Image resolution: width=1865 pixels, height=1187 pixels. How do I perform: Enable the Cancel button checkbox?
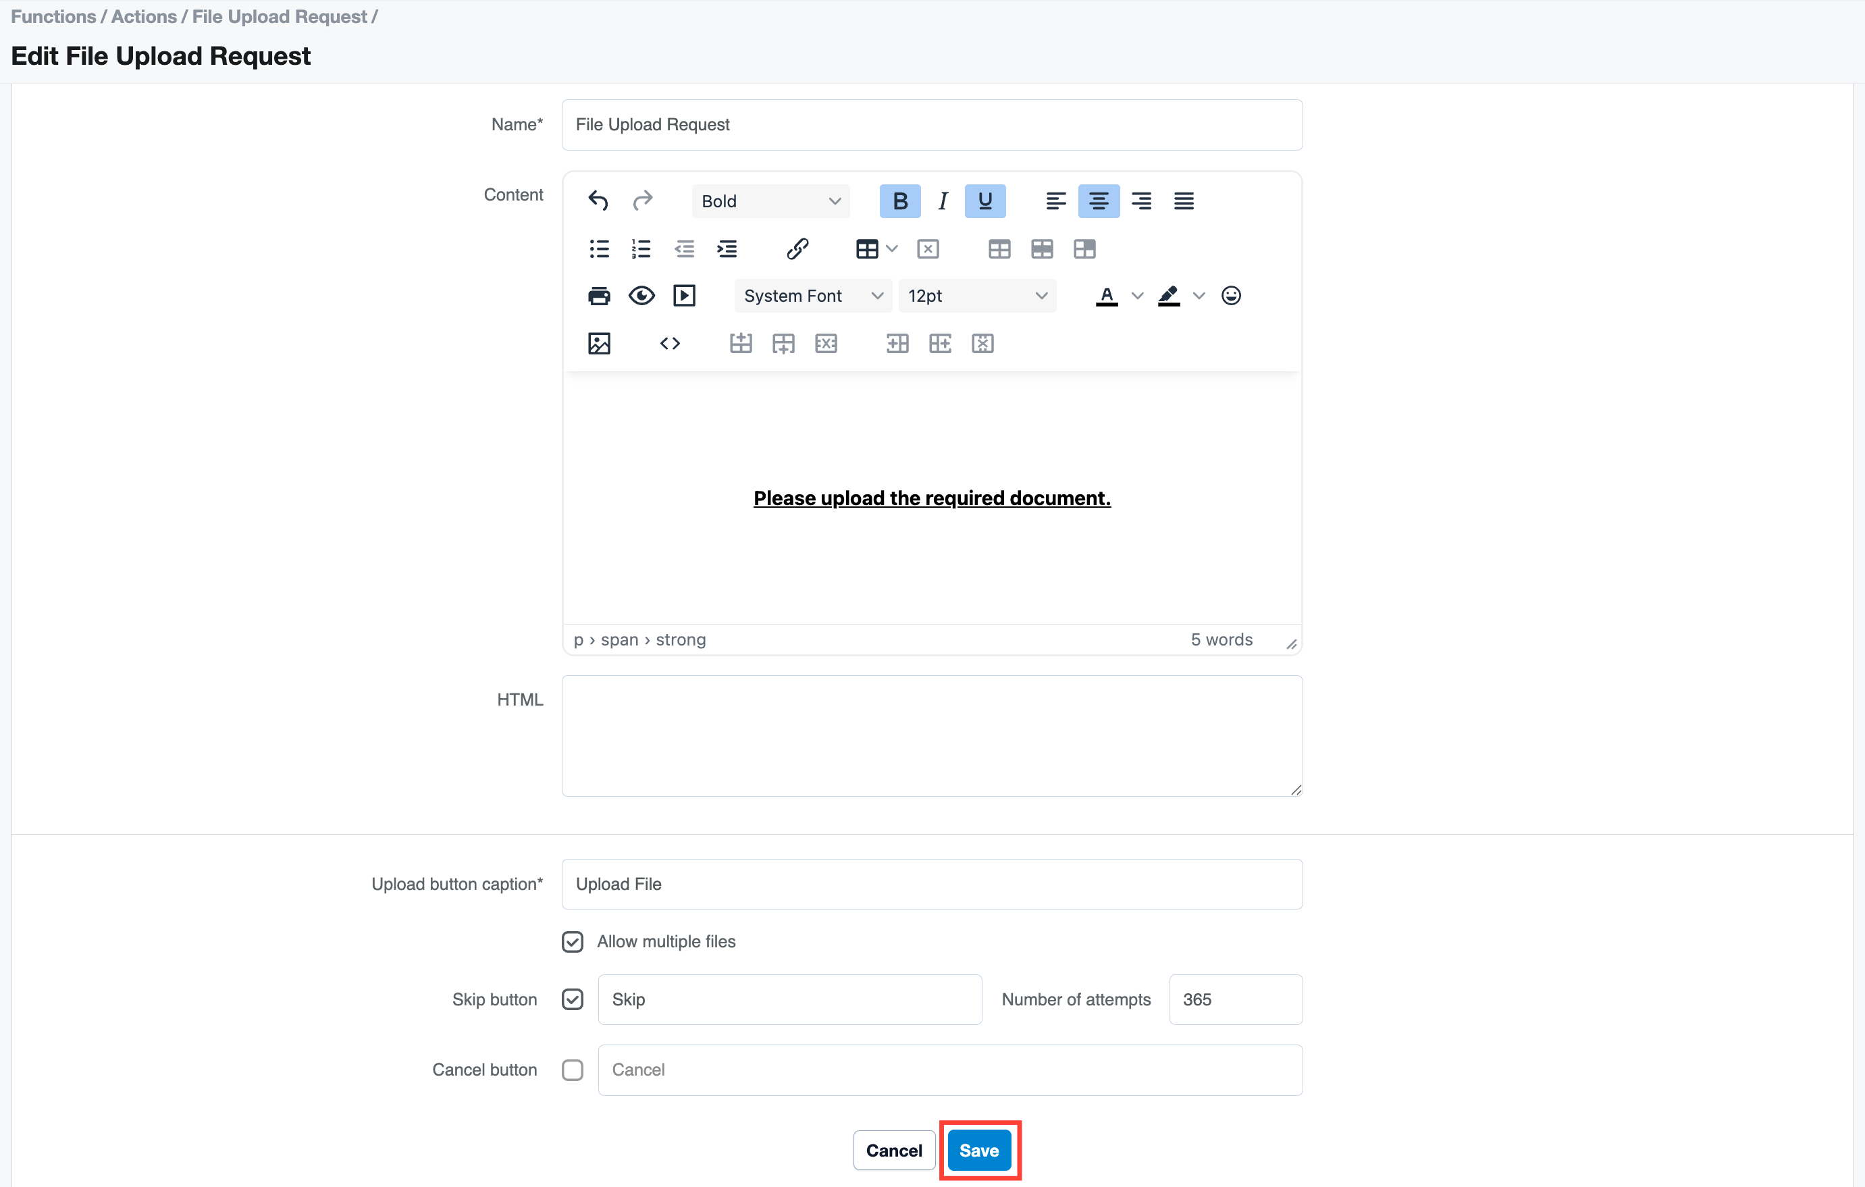click(573, 1070)
